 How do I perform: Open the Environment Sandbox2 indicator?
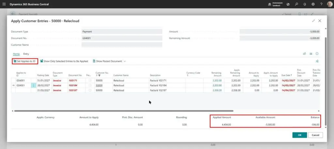[x=275, y=4]
